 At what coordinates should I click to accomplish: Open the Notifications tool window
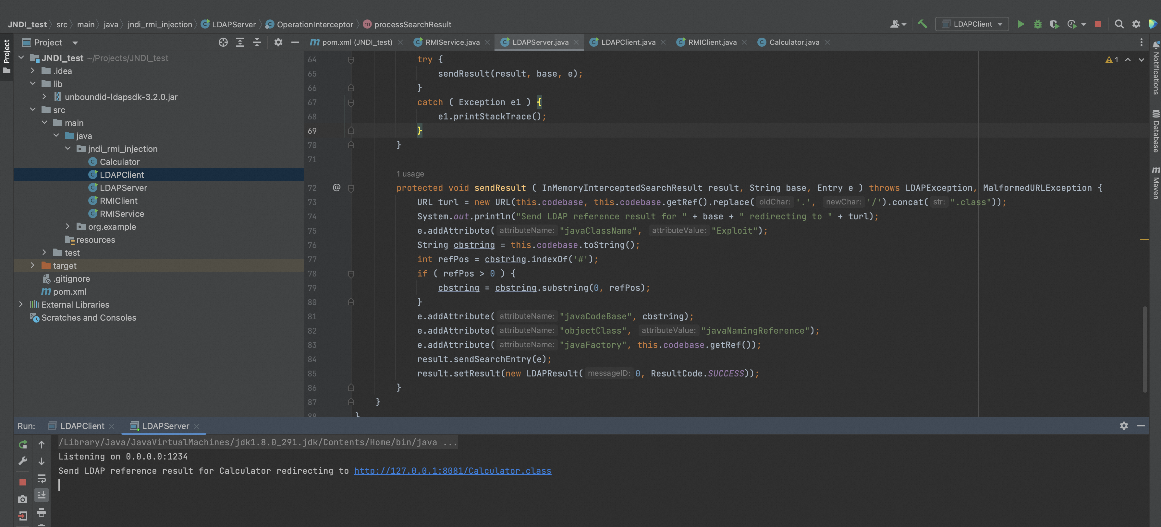[1155, 67]
